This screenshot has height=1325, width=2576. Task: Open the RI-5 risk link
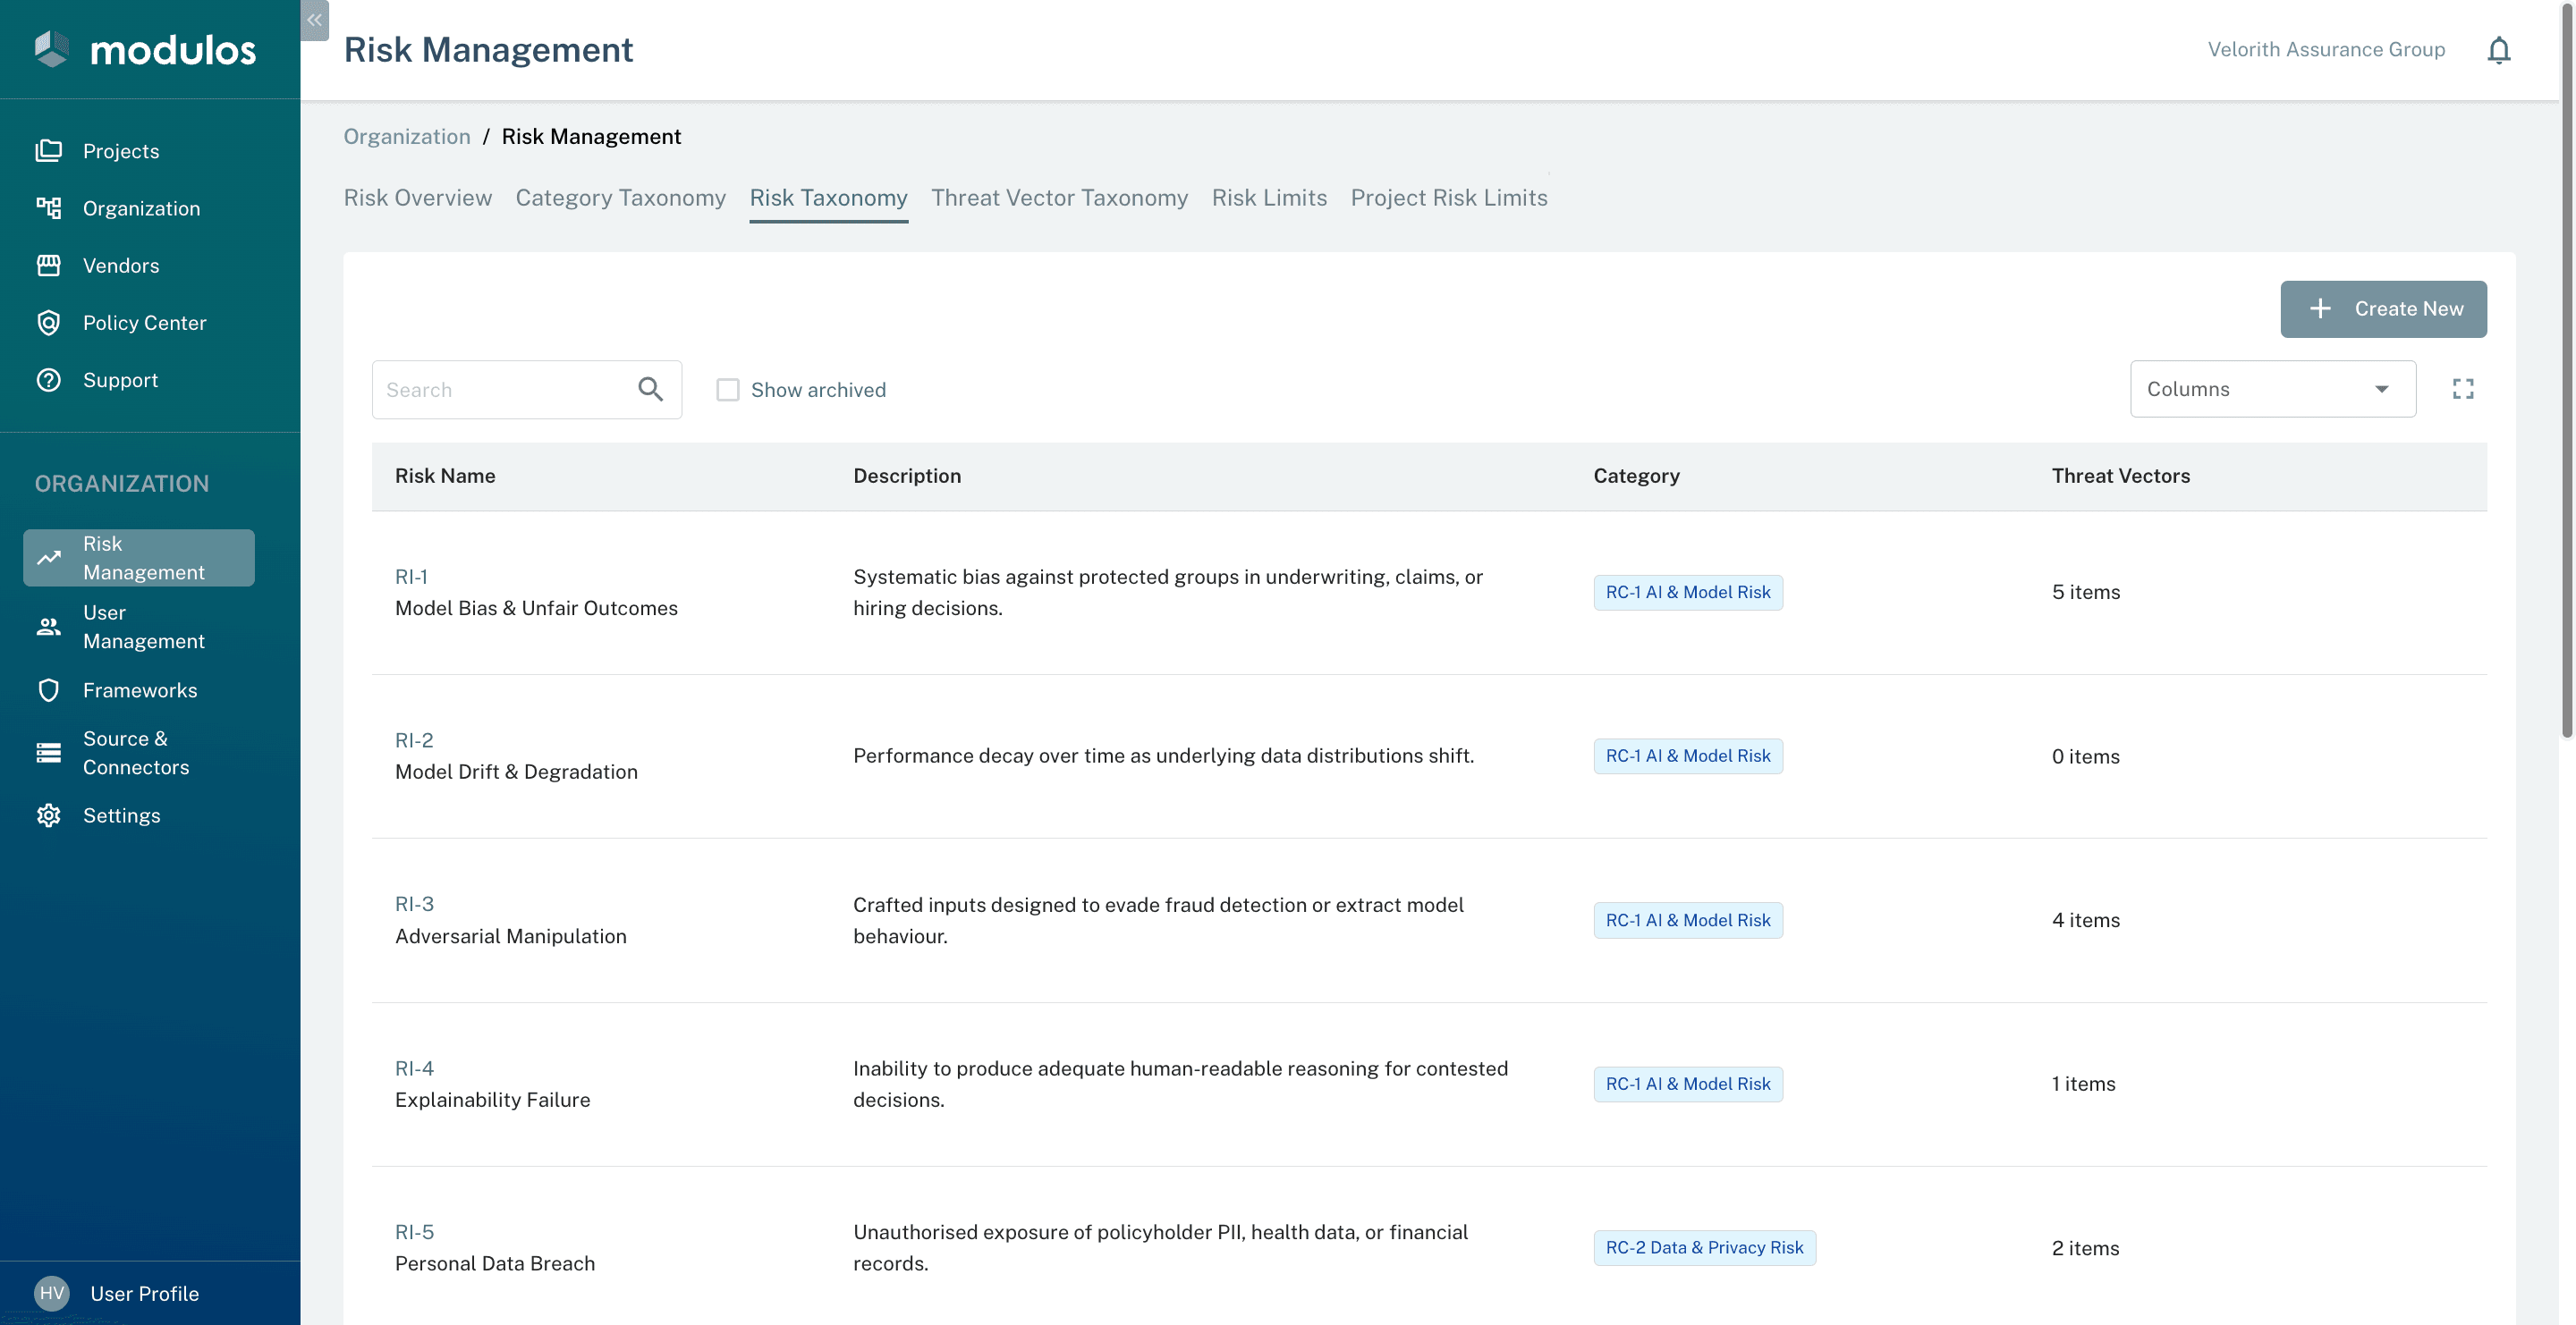tap(414, 1232)
